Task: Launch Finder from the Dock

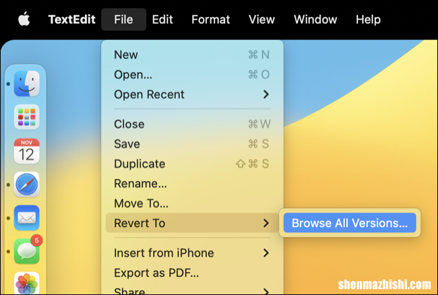Action: click(27, 84)
